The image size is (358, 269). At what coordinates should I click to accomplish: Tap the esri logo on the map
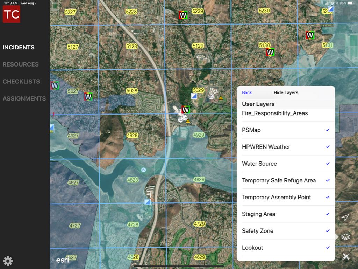pos(63,260)
